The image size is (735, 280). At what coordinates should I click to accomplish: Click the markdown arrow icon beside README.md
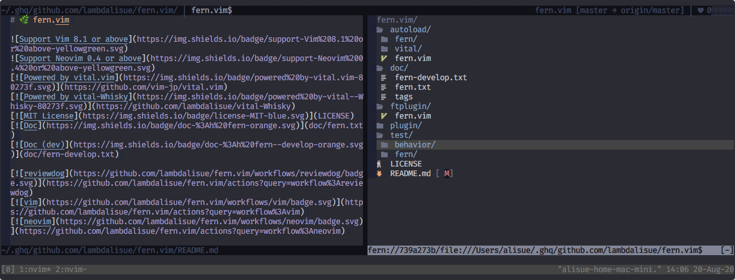pyautogui.click(x=379, y=173)
